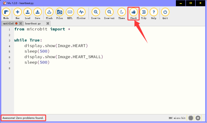Click the Load file button
The image size is (207, 123).
27,14
